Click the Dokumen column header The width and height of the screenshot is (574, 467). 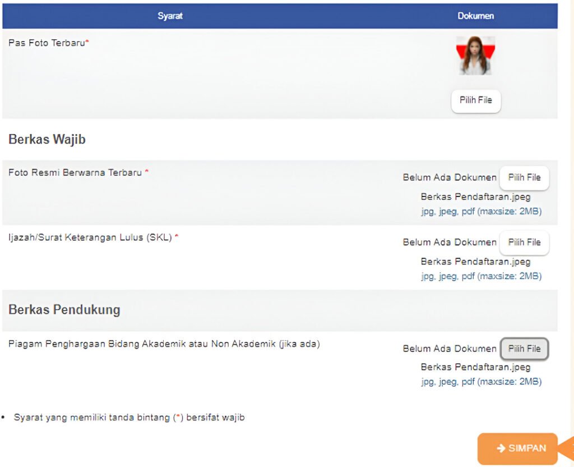click(x=475, y=16)
